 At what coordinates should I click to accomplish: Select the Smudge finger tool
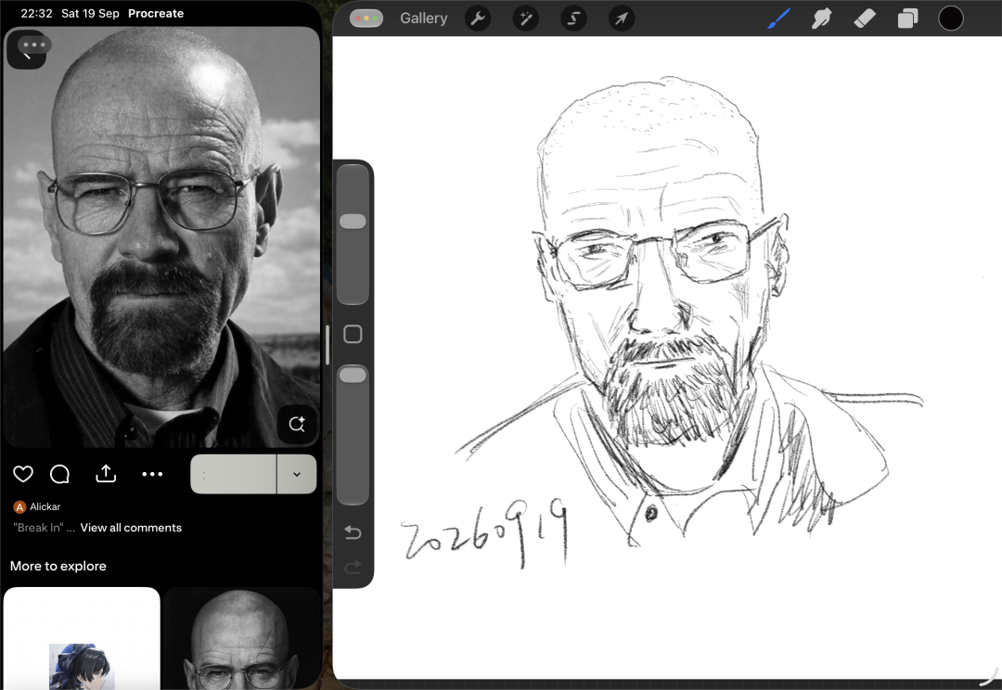[821, 19]
